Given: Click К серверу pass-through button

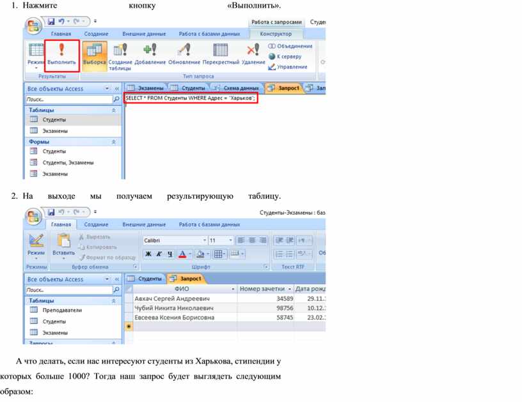Looking at the screenshot, I should (x=285, y=56).
